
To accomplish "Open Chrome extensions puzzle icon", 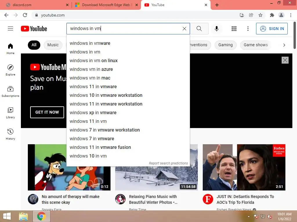I will (272, 15).
